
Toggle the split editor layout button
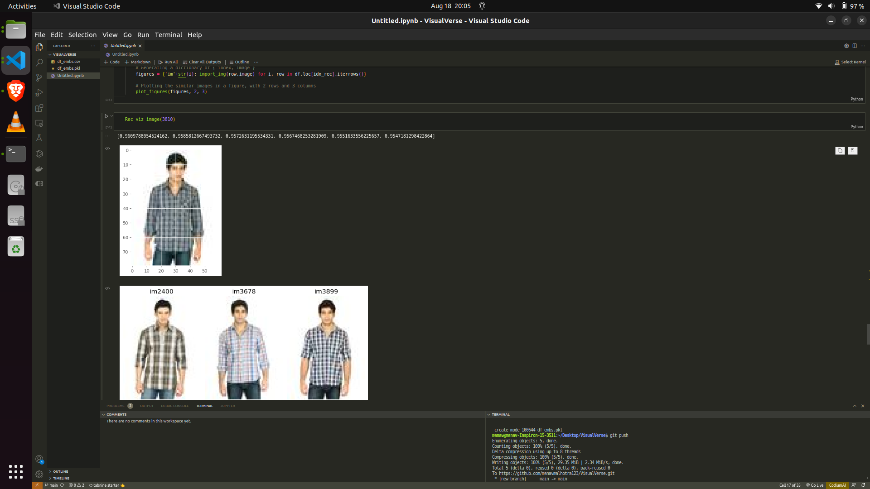point(855,46)
